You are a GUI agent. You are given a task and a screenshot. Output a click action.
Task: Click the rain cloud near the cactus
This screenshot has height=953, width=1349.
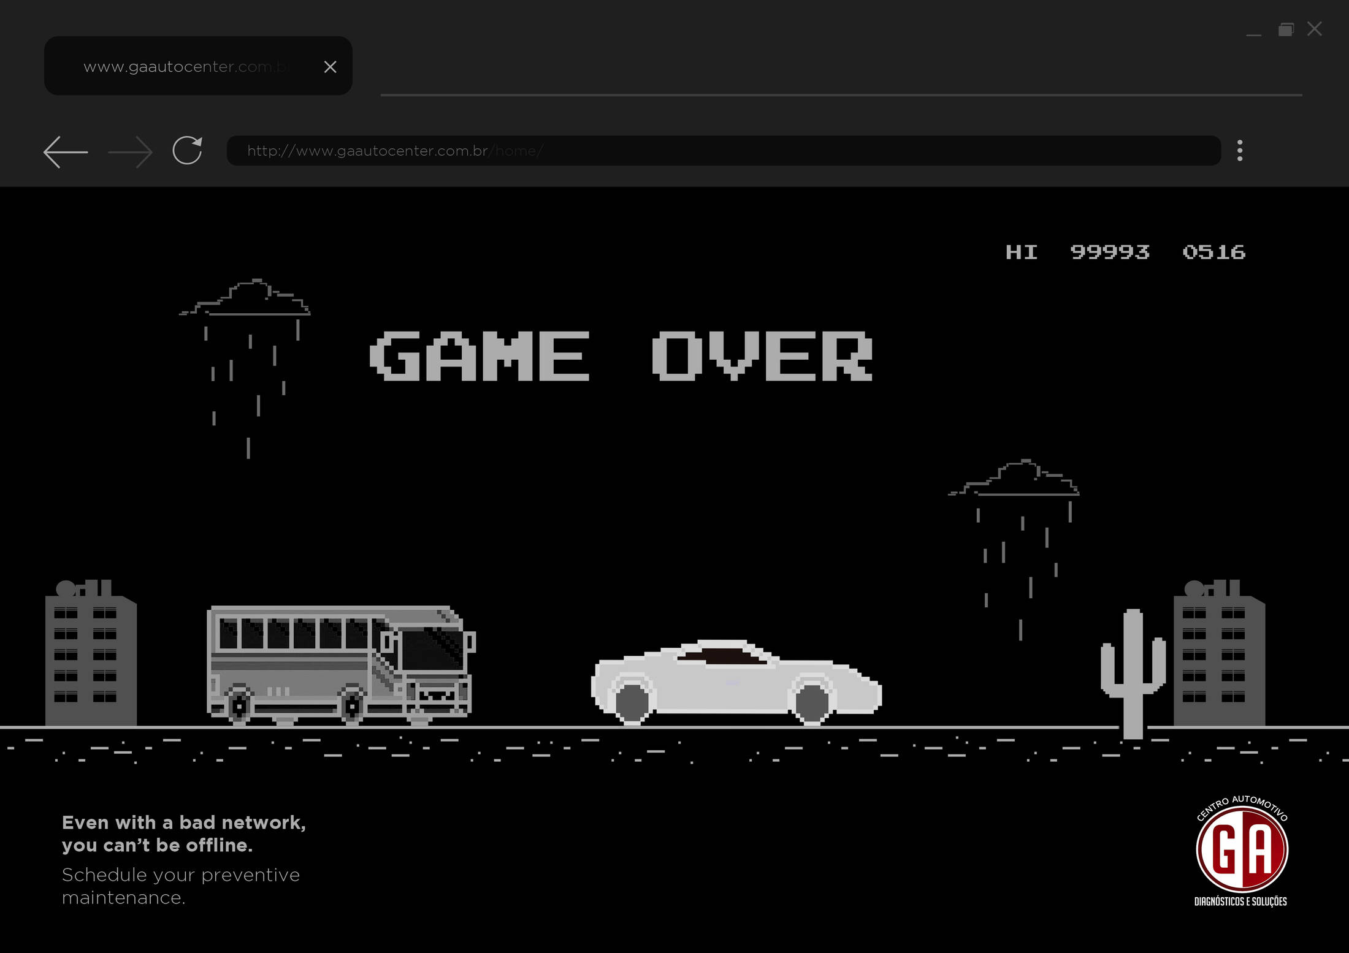click(x=1014, y=550)
